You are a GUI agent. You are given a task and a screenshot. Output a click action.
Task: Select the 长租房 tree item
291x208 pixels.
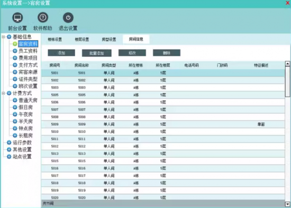click(25, 135)
